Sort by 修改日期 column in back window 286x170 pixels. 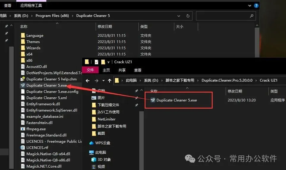[x=105, y=27]
